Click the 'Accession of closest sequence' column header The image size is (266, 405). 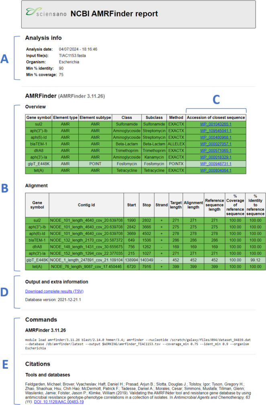point(216,118)
